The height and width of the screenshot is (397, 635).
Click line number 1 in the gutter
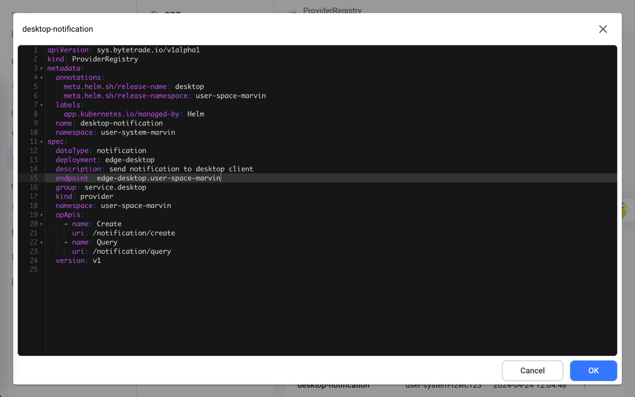click(x=35, y=50)
